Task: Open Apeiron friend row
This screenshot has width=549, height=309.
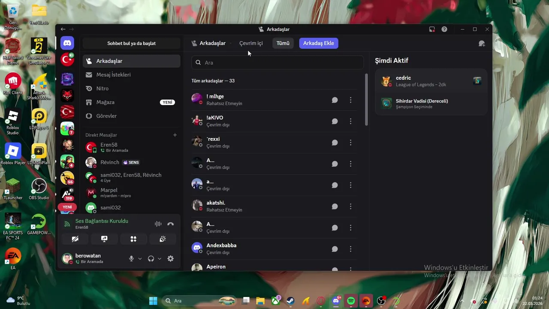Action: click(274, 266)
